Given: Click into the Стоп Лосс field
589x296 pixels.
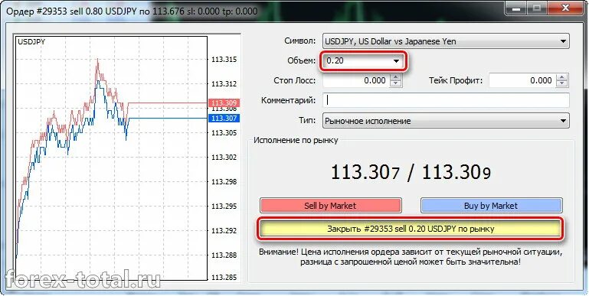Looking at the screenshot, I should [x=356, y=80].
